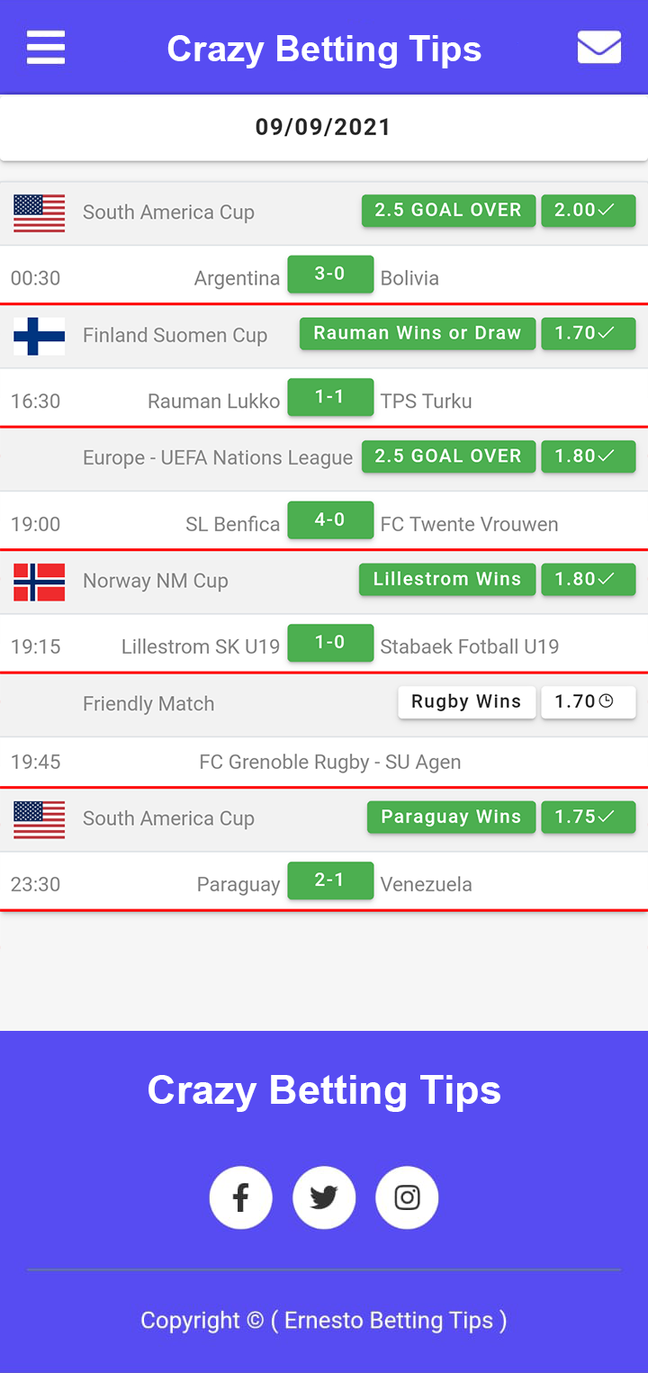Image resolution: width=648 pixels, height=1373 pixels.
Task: Open the Instagram profile icon
Action: tap(407, 1197)
